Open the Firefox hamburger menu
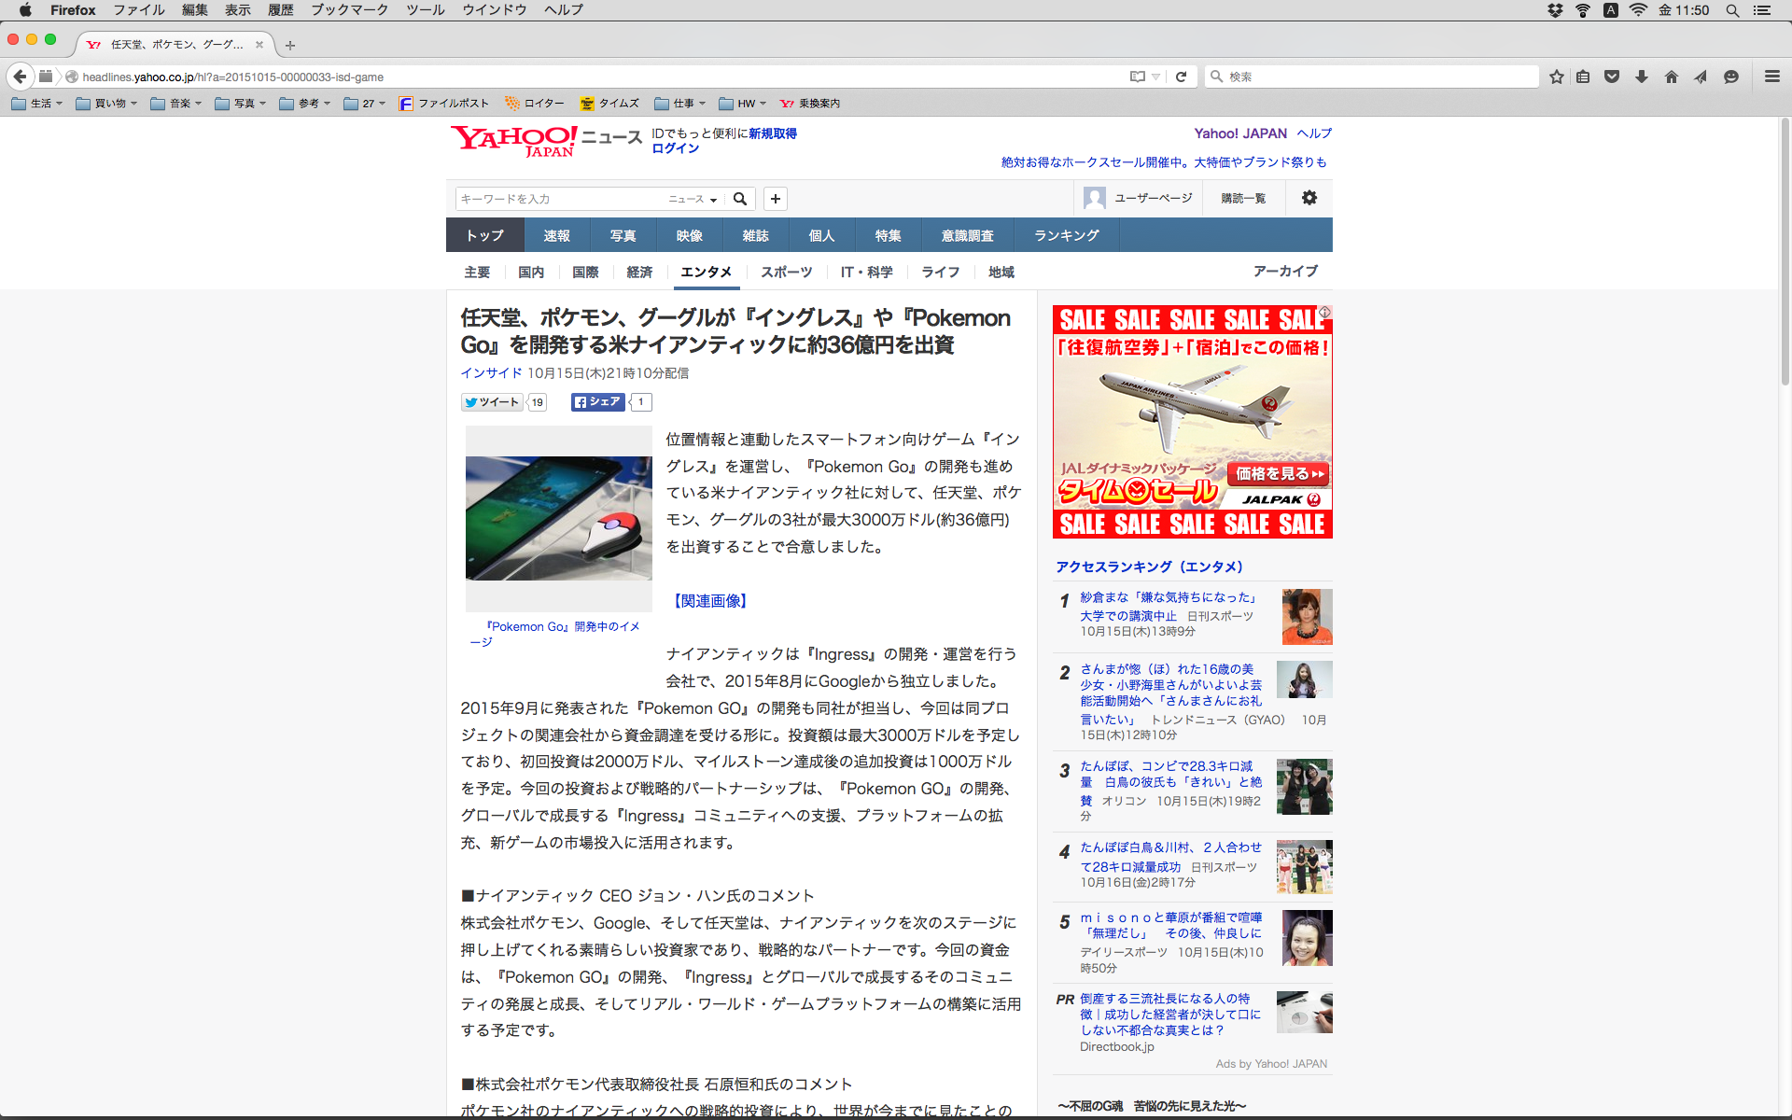This screenshot has width=1792, height=1120. [x=1771, y=77]
